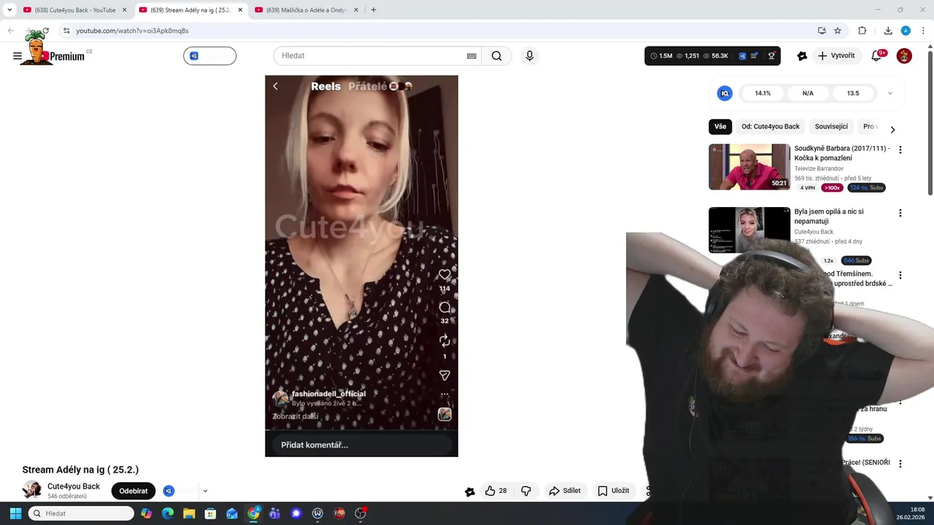Open vidIQ list icon in stats bar
This screenshot has height=525, width=934.
pyautogui.click(x=754, y=55)
